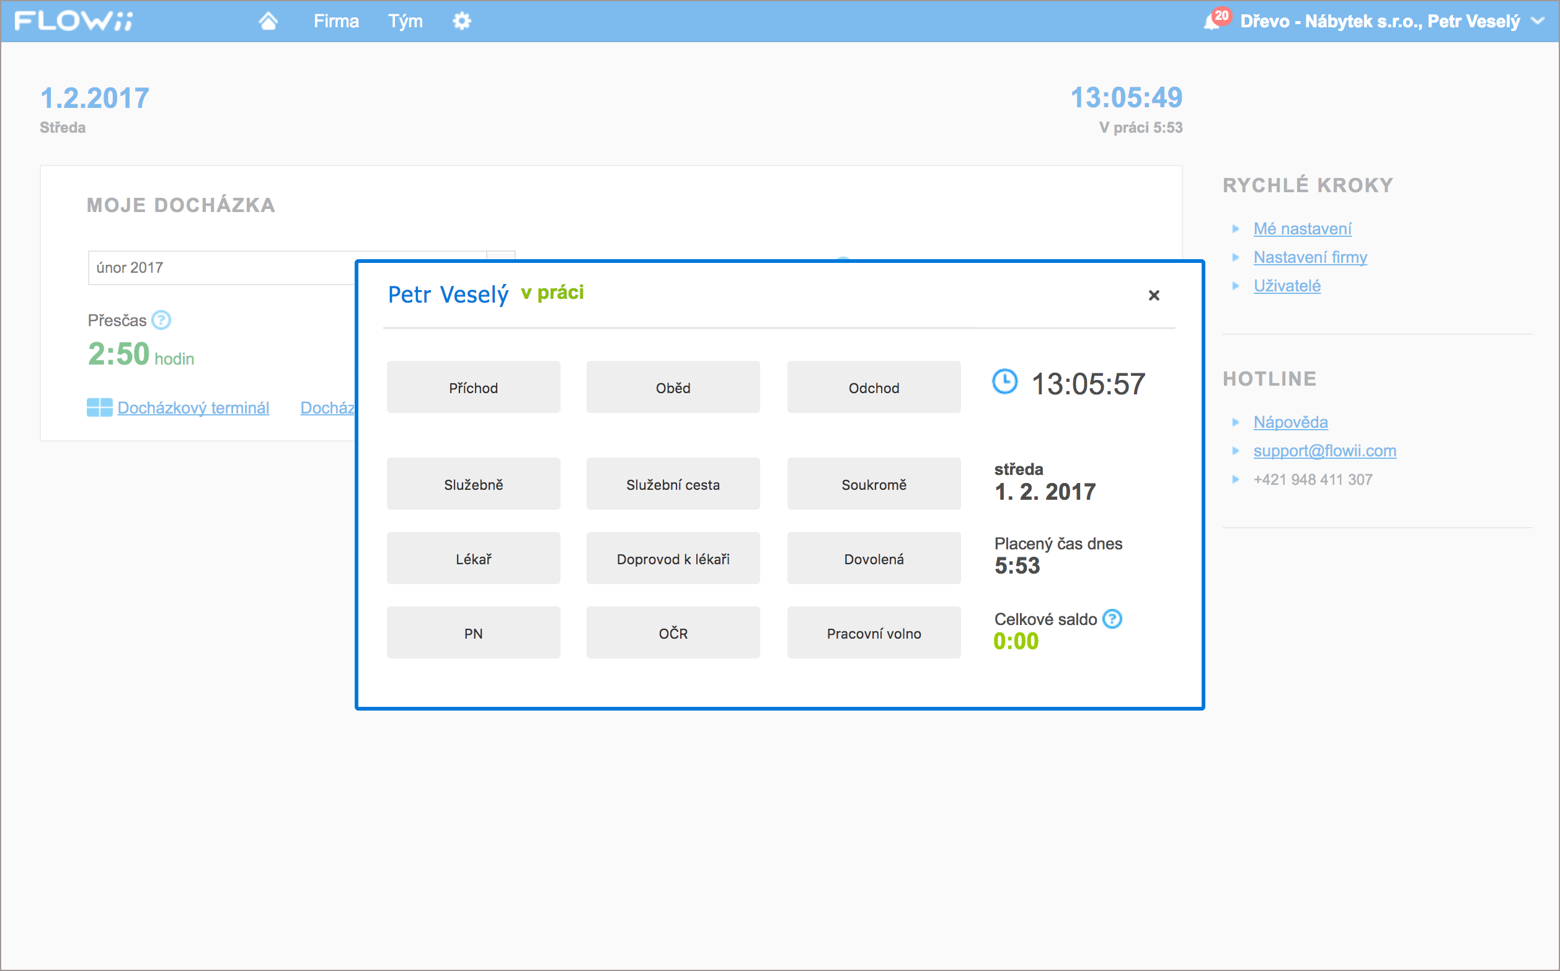Click the Petr Veselý name in the dialog
Viewport: 1560px width, 971px height.
(x=448, y=294)
